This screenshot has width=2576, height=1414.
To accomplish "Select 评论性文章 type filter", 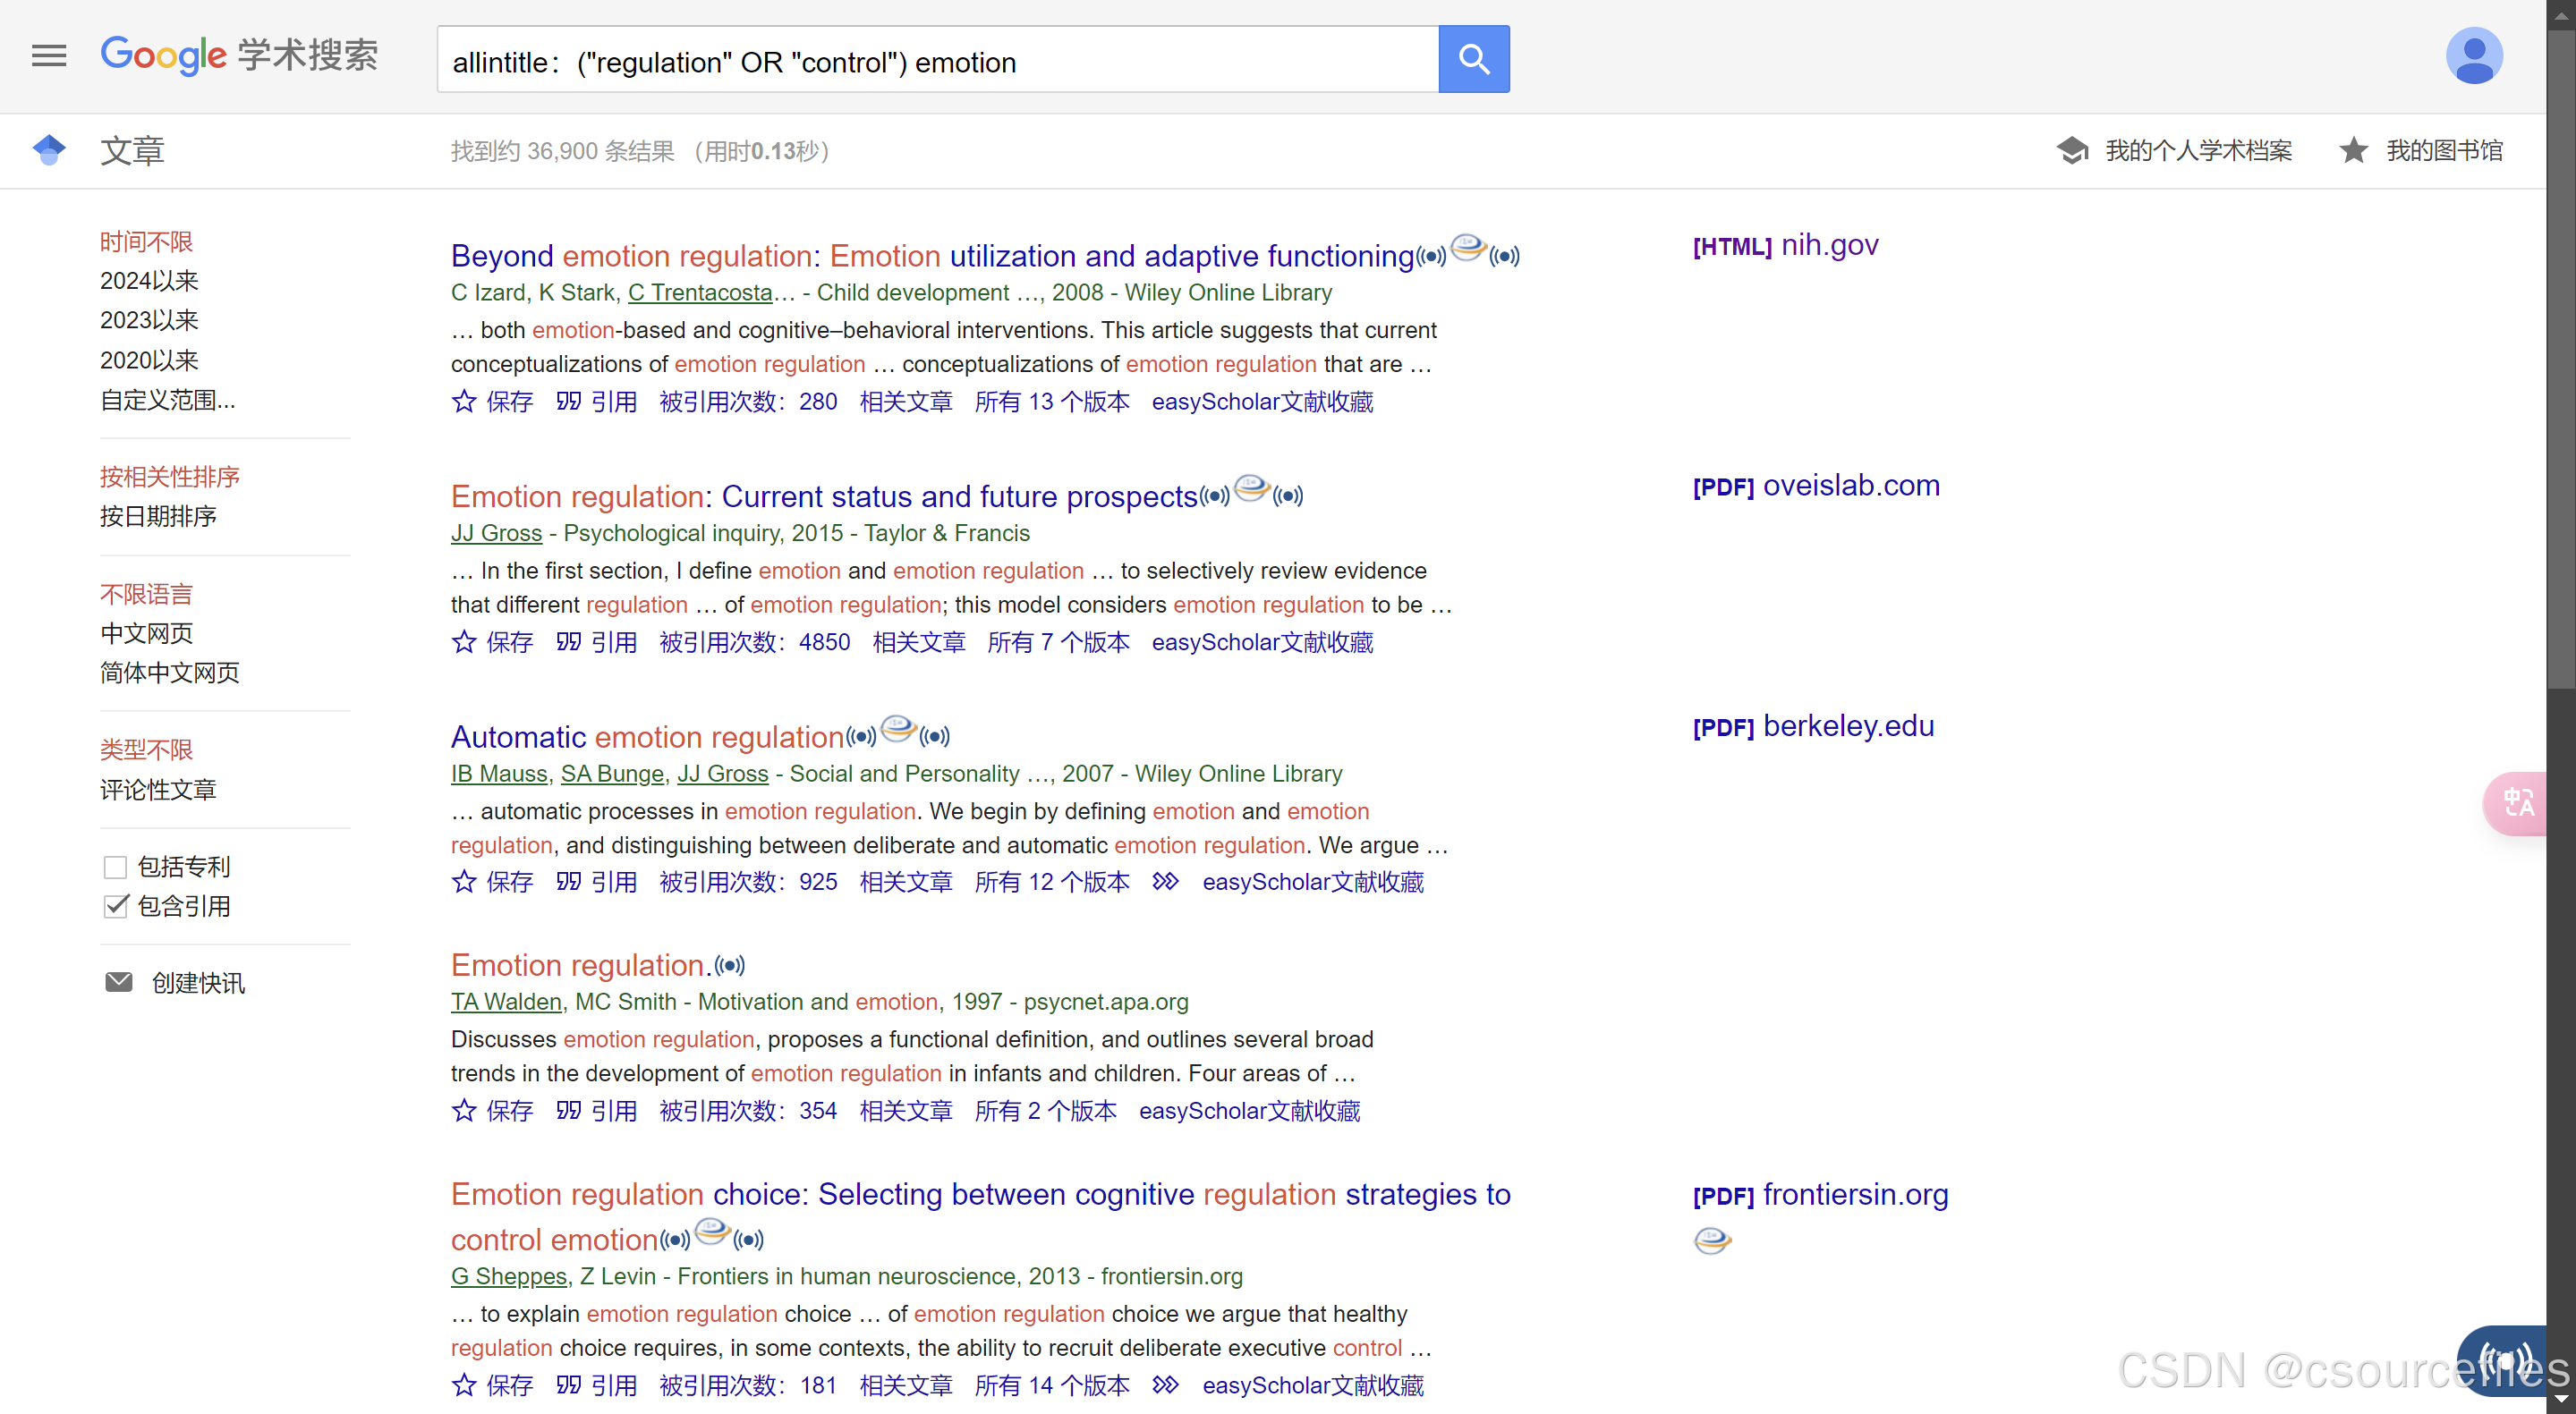I will coord(158,790).
